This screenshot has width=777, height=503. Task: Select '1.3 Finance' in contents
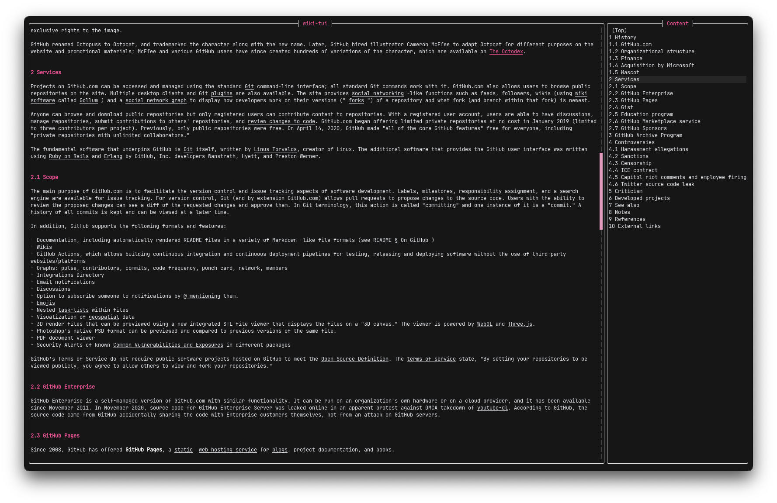(625, 59)
